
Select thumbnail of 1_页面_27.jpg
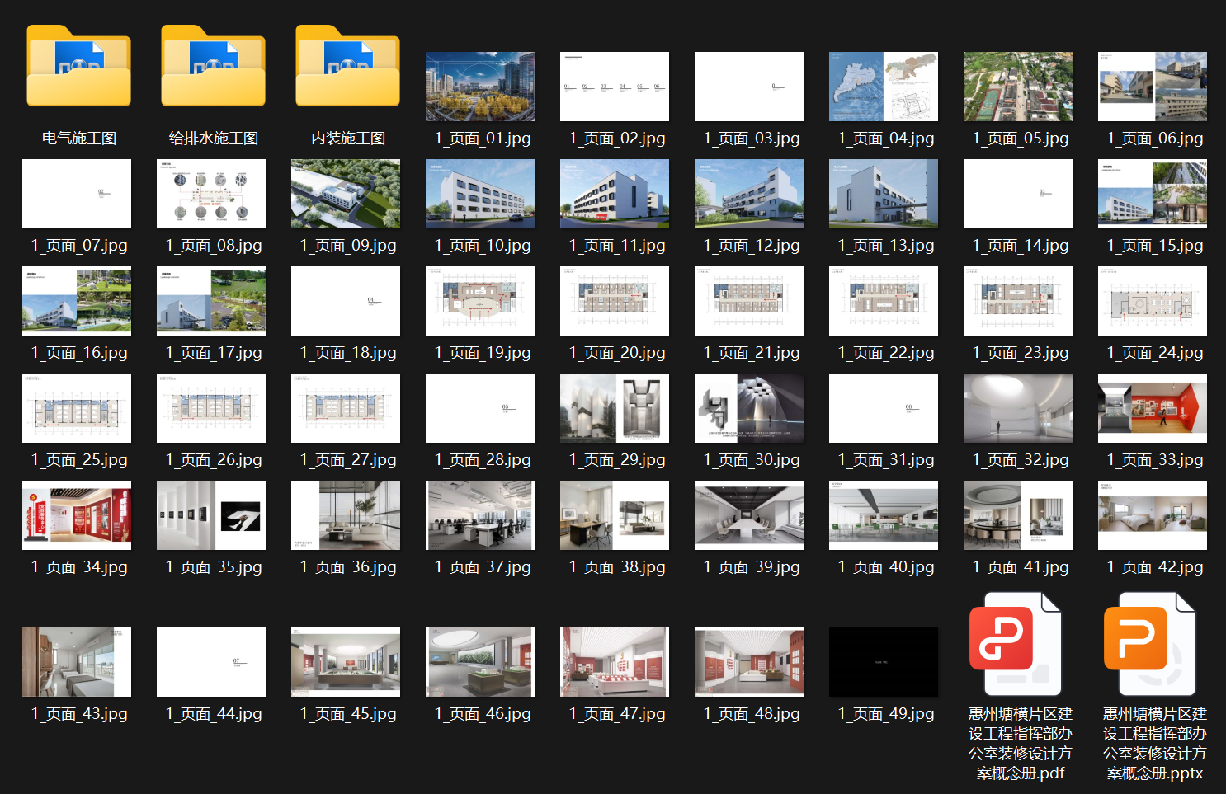click(x=346, y=408)
